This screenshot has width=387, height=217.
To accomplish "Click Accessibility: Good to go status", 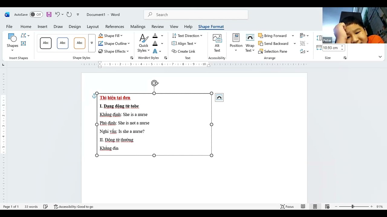I will pos(73,206).
